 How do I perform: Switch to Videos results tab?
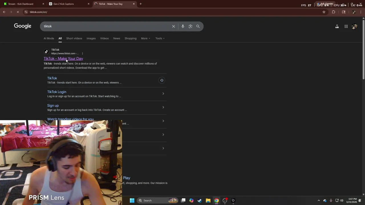[x=104, y=38]
